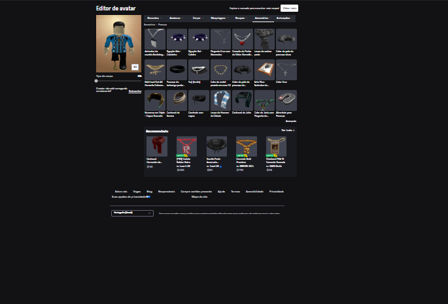448x304 pixels.
Task: Click the Obter mais button
Action: click(290, 8)
